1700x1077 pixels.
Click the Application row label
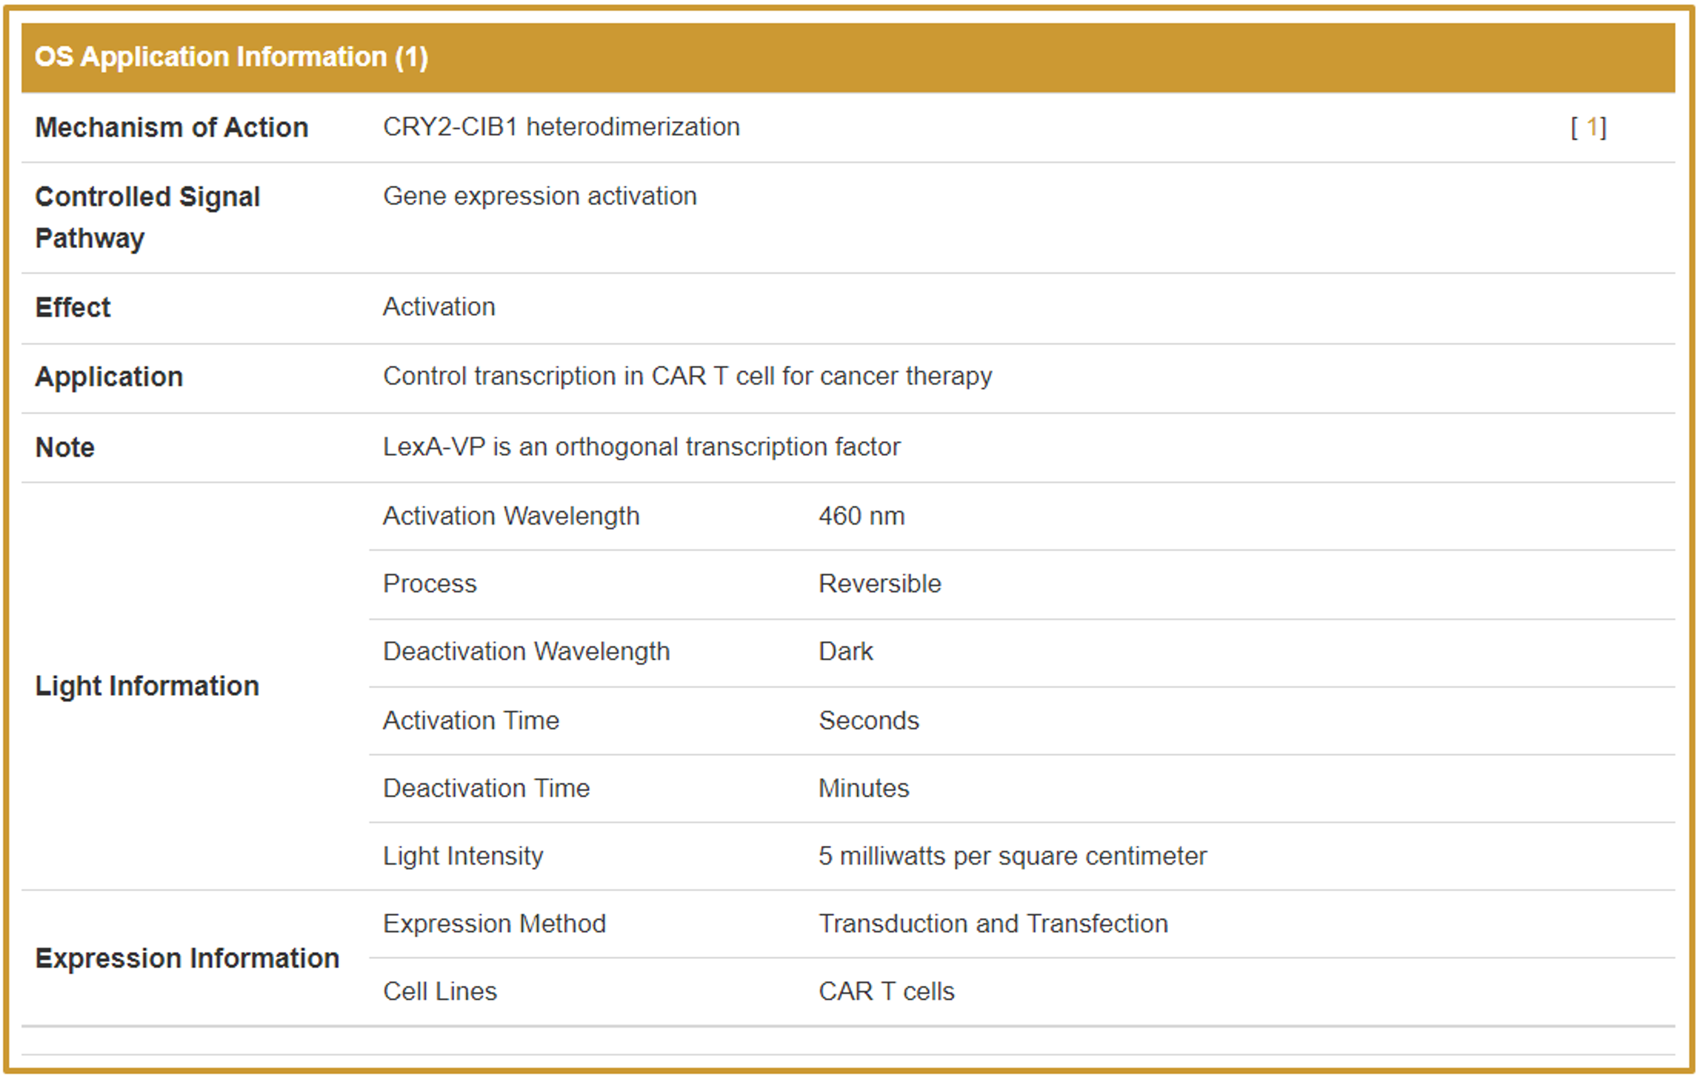tap(109, 377)
